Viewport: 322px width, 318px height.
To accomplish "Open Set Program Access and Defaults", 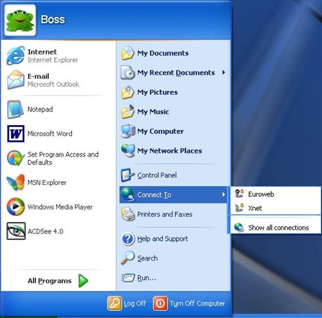I will [x=58, y=158].
